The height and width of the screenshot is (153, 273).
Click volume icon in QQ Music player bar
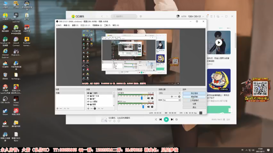click(x=176, y=119)
